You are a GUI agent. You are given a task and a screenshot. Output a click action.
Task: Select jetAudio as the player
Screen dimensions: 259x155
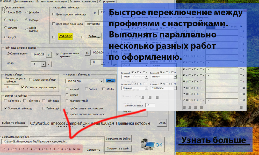pyautogui.click(x=27, y=12)
